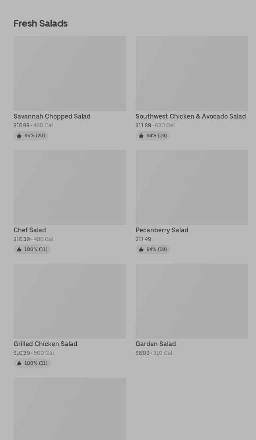
Task: Click the Southwest Chicken & Avocado Salad title
Action: point(190,117)
